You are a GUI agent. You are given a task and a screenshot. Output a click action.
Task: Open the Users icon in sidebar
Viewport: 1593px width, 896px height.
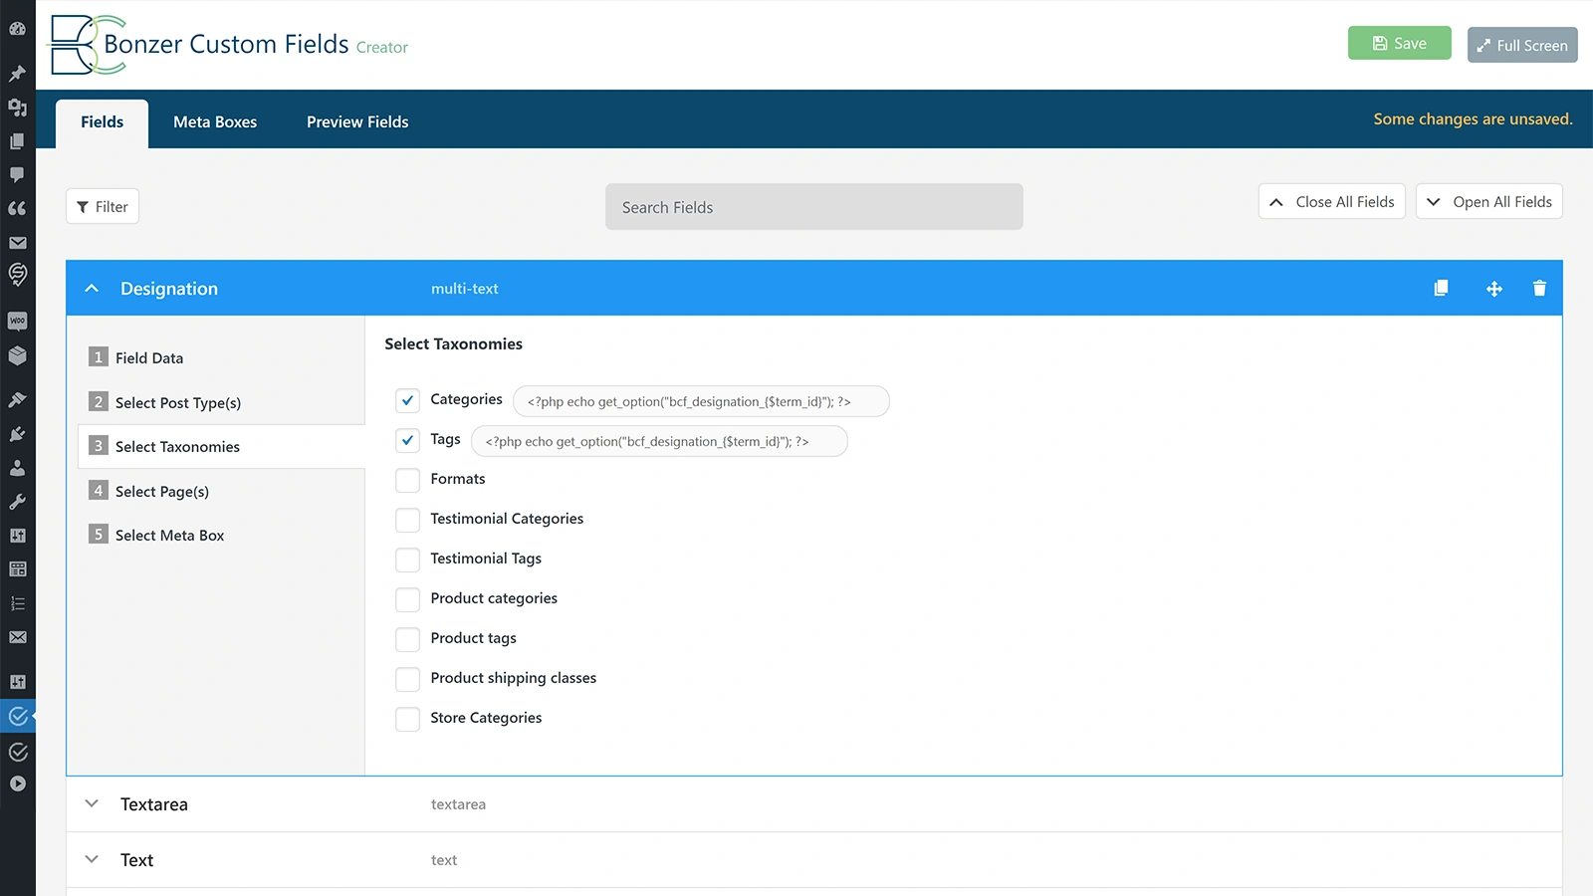pyautogui.click(x=17, y=468)
